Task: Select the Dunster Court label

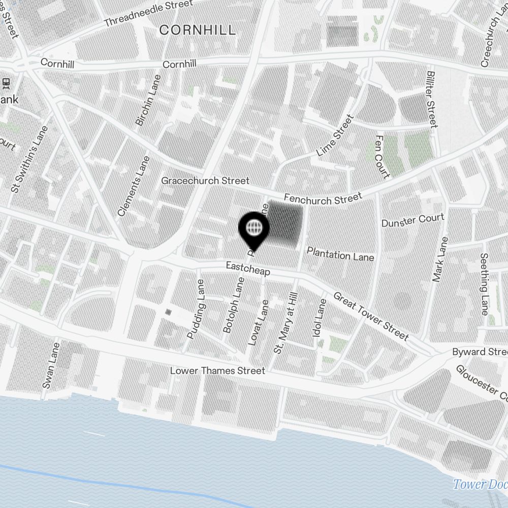Action: point(412,220)
